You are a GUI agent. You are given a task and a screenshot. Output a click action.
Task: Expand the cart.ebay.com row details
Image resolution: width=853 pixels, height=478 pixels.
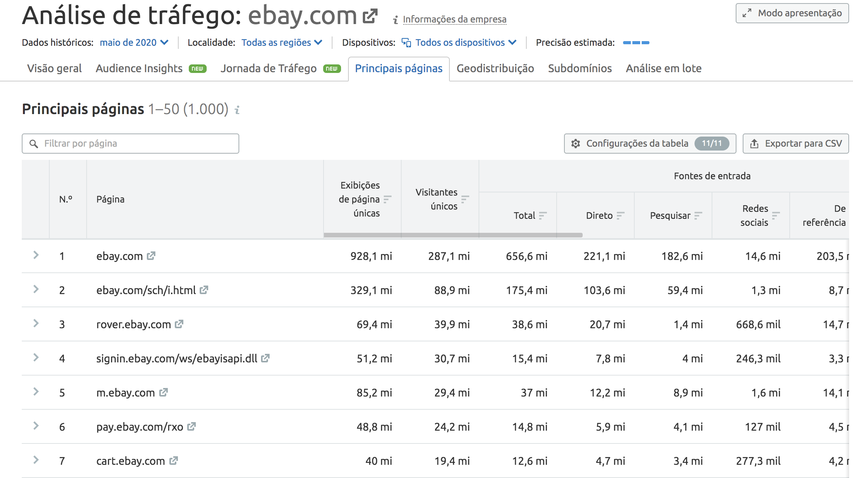(x=36, y=461)
